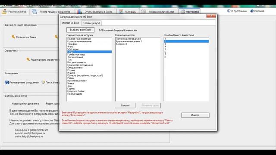Click the Редактировать справочники key icon

point(28,59)
